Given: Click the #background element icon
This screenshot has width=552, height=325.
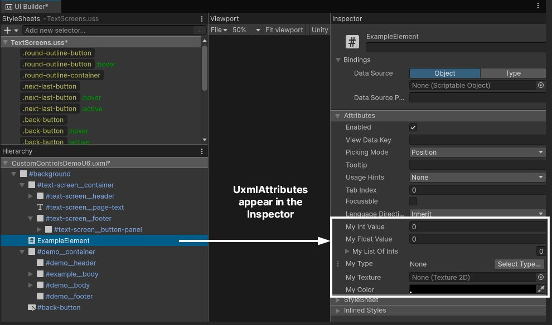Looking at the screenshot, I should [x=23, y=174].
